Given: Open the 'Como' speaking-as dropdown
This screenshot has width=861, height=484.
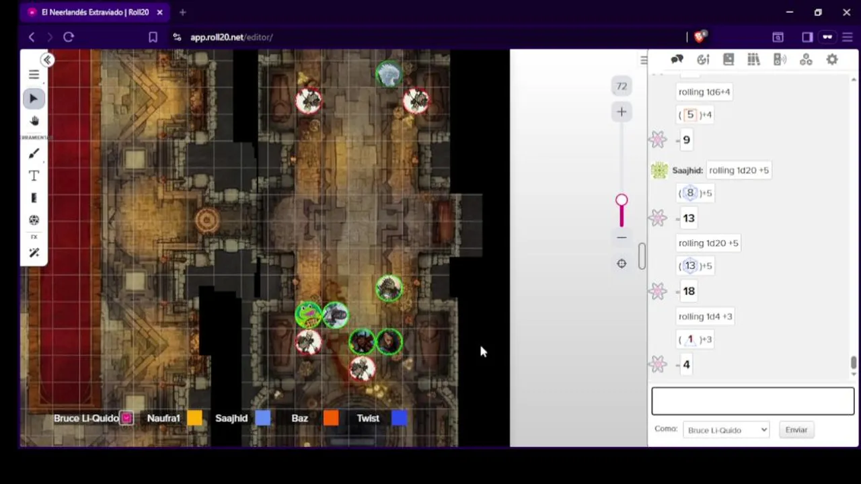Looking at the screenshot, I should point(726,430).
